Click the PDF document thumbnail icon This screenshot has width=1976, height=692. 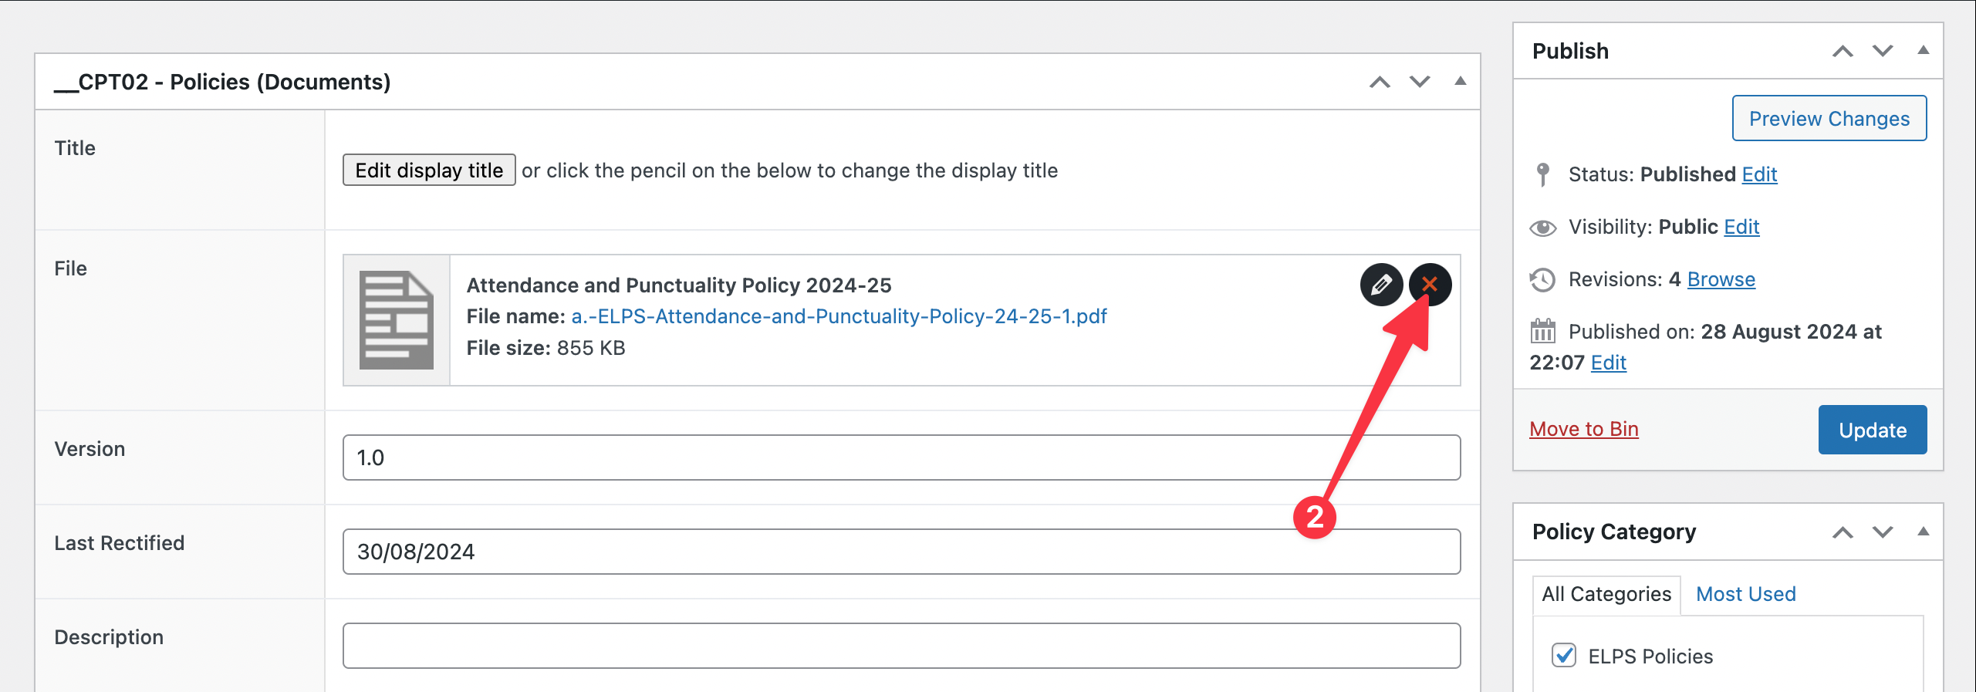coord(397,320)
